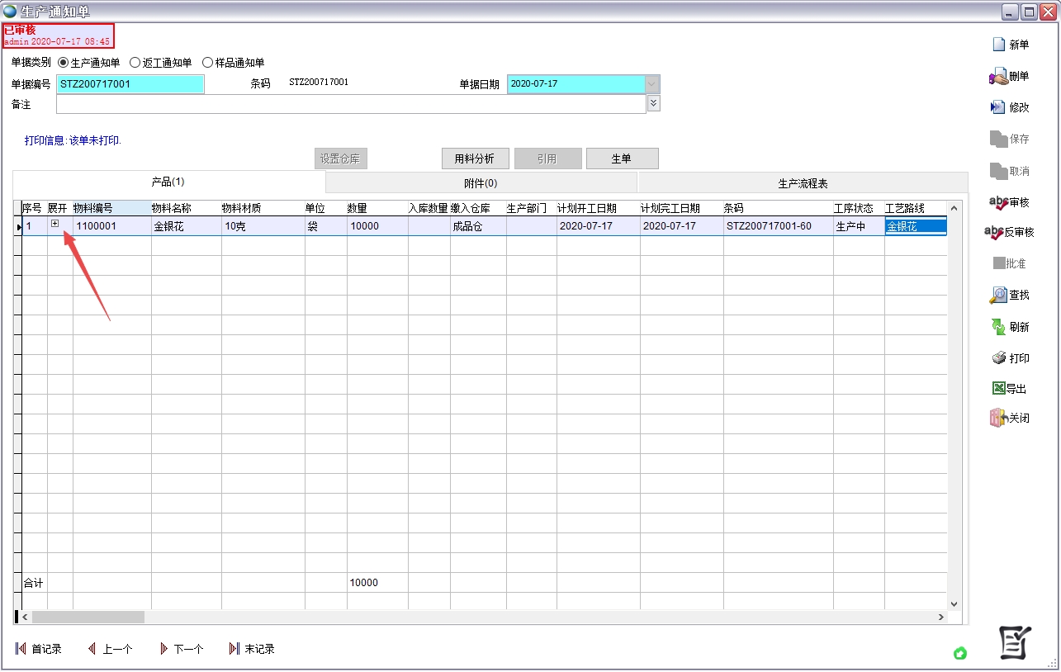This screenshot has width=1061, height=672.
Task: Click the 反审核 (un-audit) icon
Action: coord(995,233)
